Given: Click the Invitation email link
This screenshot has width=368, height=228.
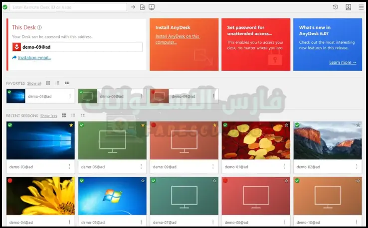Looking at the screenshot, I should (34, 58).
